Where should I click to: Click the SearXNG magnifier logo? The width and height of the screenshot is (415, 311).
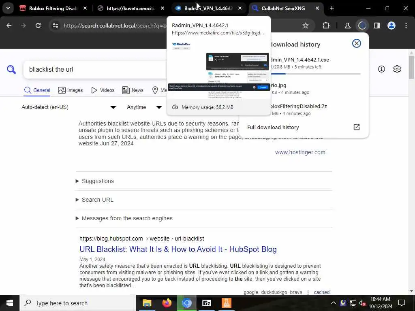[x=11, y=70]
